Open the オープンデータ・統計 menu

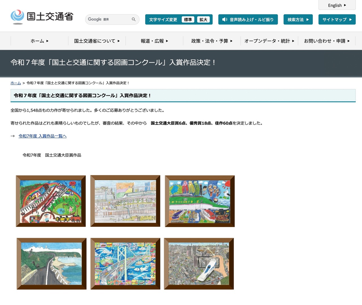tap(269, 41)
